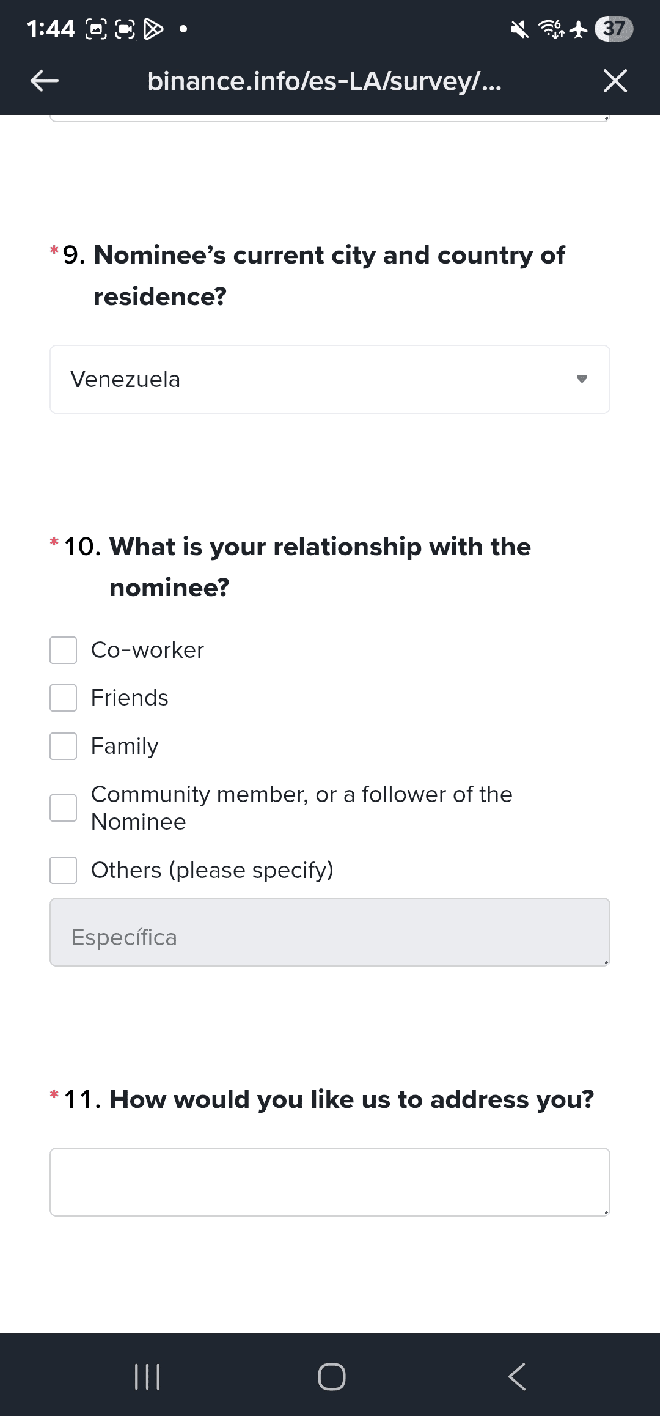This screenshot has width=660, height=1416.
Task: Check the Co-worker checkbox
Action: coord(64,650)
